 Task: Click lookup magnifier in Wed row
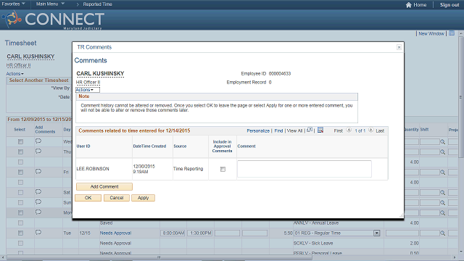[x=442, y=142]
